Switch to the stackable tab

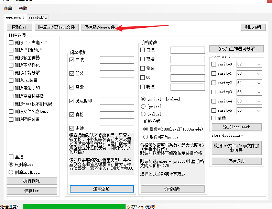coord(37,17)
